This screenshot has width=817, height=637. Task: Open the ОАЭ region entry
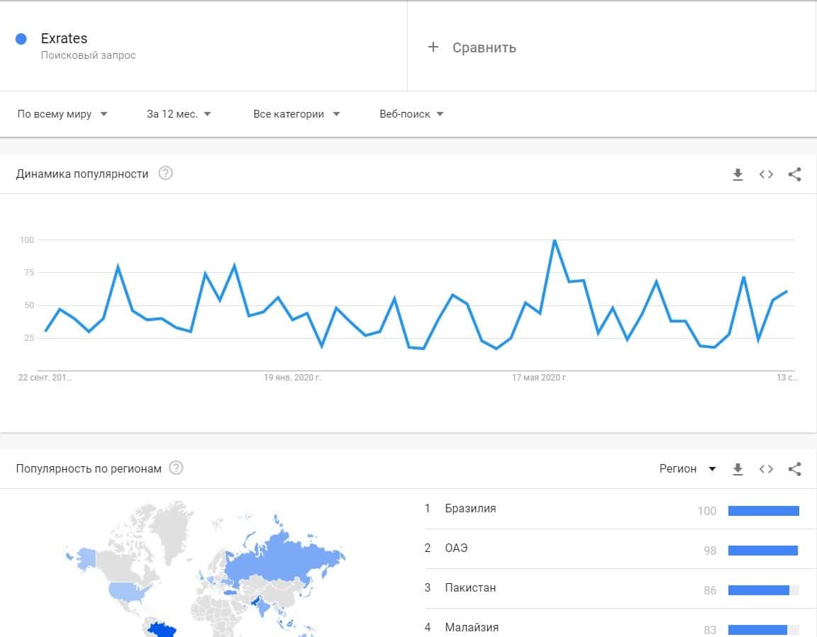pyautogui.click(x=456, y=548)
